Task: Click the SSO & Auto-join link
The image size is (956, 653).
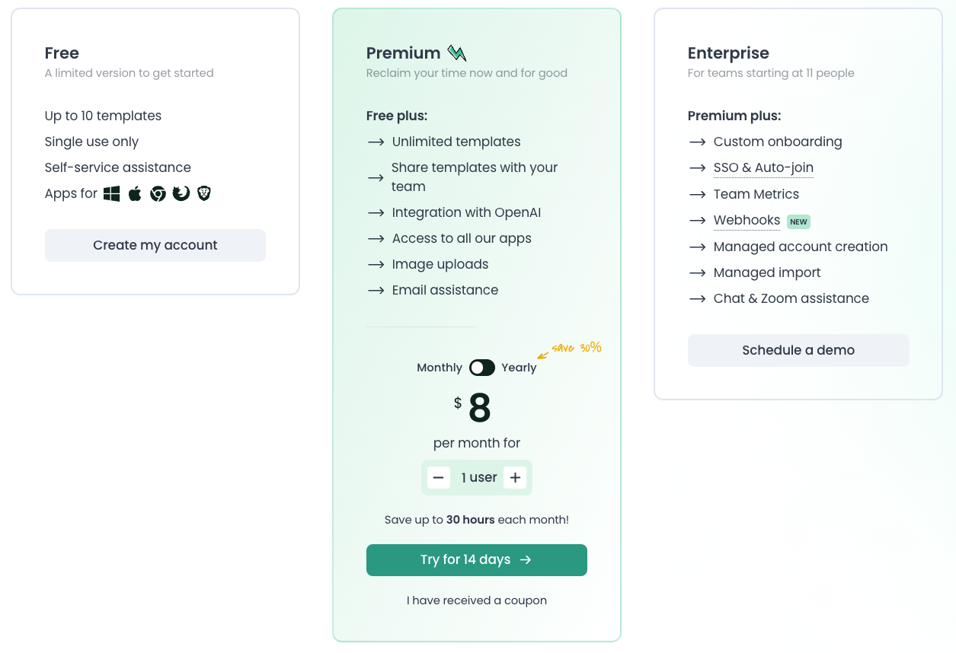Action: (763, 168)
